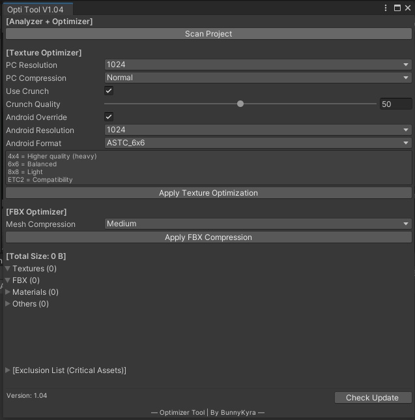Collapse the Textures (0) foldout
The height and width of the screenshot is (420, 415).
8,269
